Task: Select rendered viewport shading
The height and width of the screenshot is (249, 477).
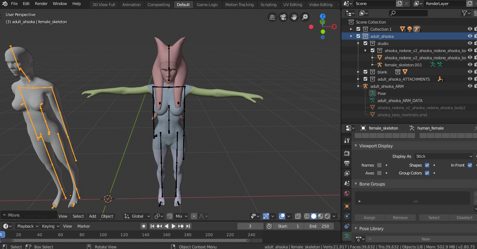Action: coord(327,216)
